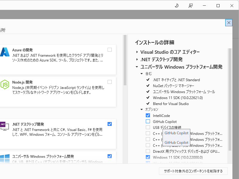Enable the GitHub Copilot optional component
Viewport: 239px width, 179px height.
(148, 121)
